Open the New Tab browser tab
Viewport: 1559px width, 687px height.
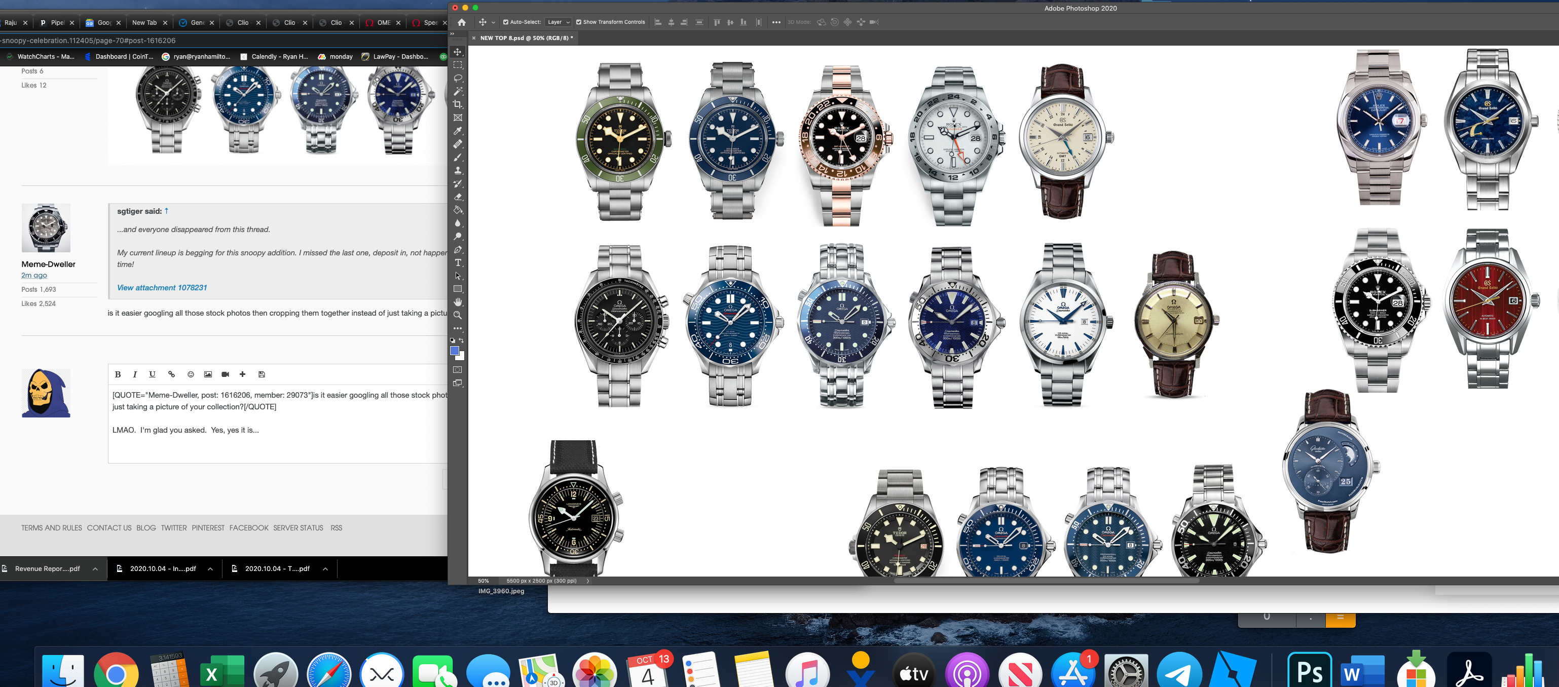pos(144,23)
